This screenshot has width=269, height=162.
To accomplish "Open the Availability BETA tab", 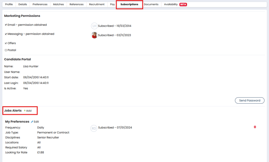I will (x=175, y=4).
